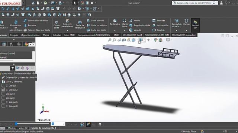
Task: Print using the printer icon
Action: 60,3
